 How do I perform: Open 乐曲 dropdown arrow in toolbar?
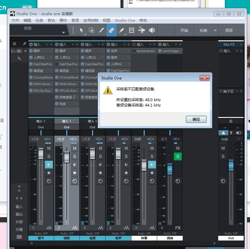[215, 30]
